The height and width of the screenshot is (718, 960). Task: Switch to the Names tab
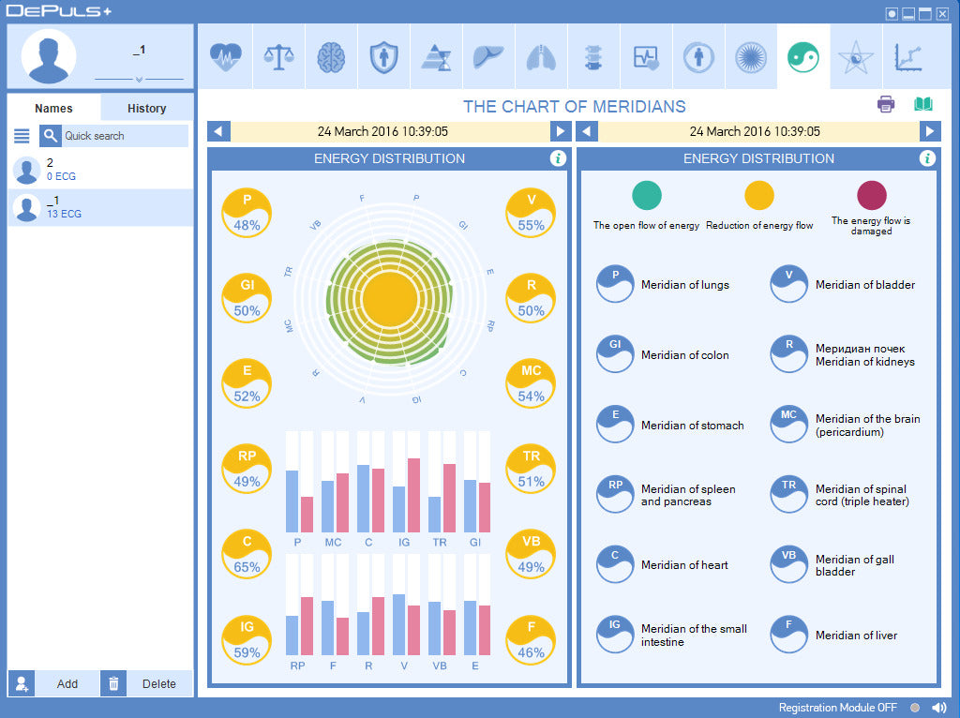pyautogui.click(x=53, y=108)
